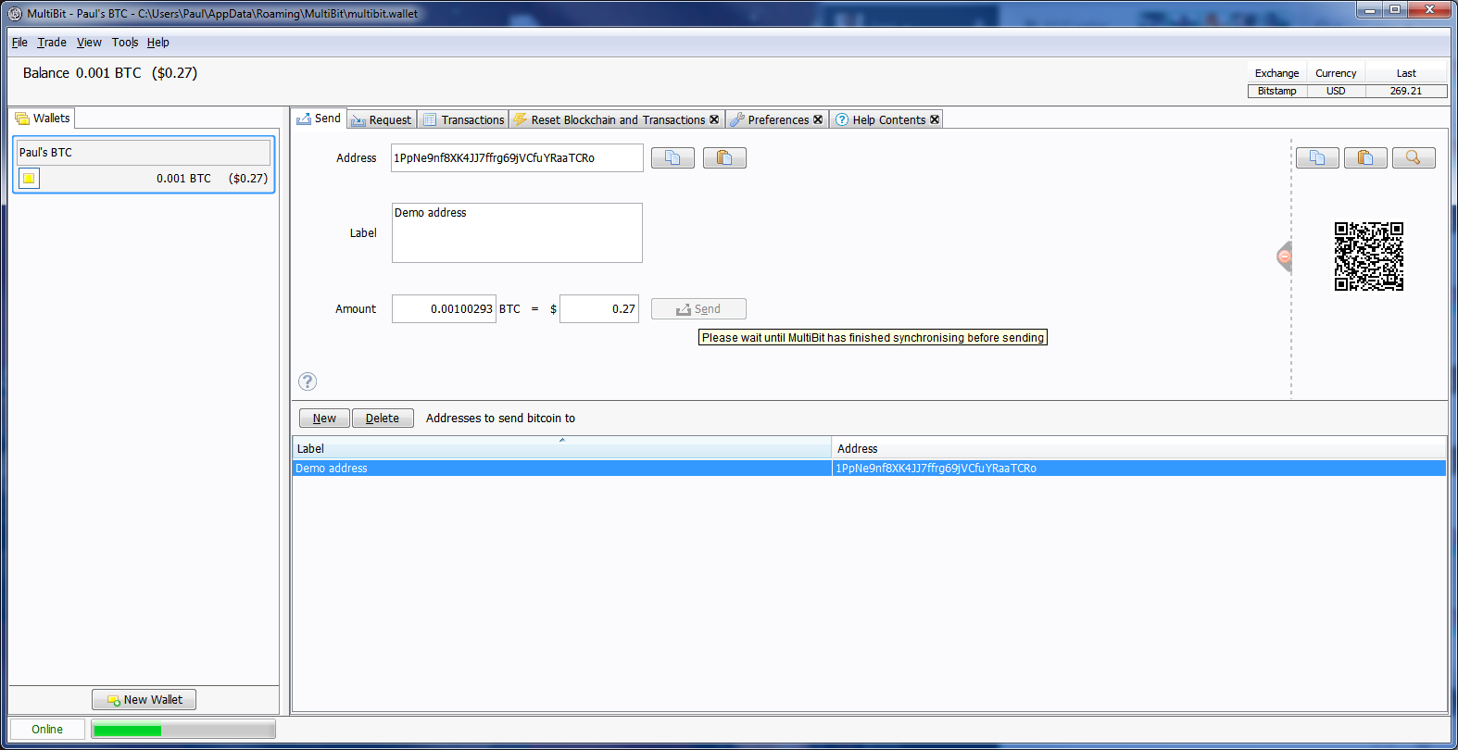Open the Trade menu
Image resolution: width=1458 pixels, height=750 pixels.
[52, 43]
